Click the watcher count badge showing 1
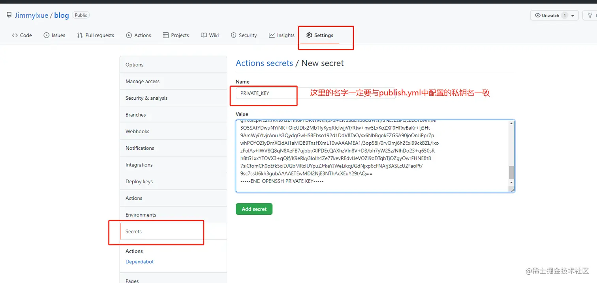 [x=565, y=15]
